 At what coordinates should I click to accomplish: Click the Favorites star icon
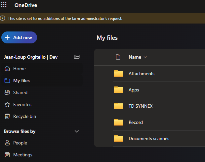(x=7, y=104)
